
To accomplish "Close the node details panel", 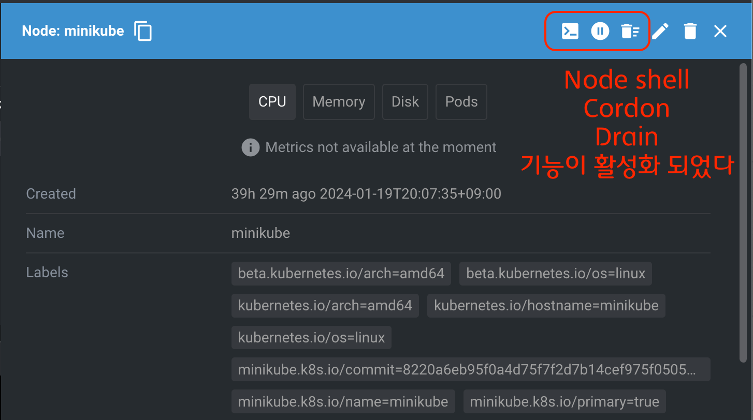I will point(720,31).
